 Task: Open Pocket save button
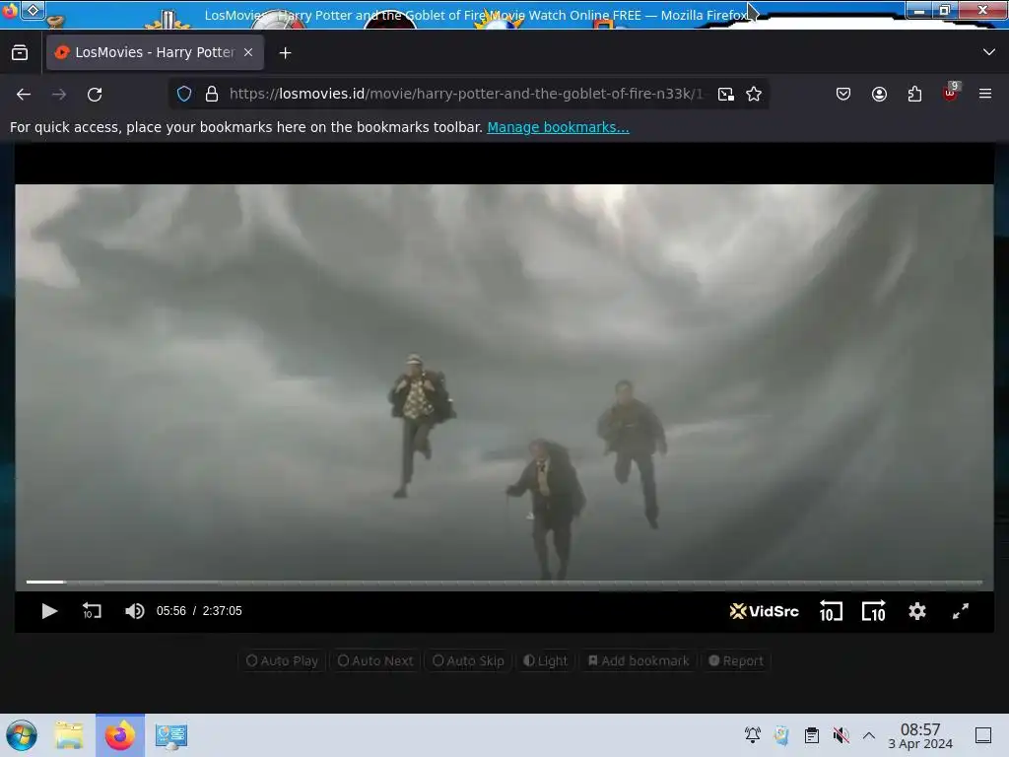click(843, 94)
